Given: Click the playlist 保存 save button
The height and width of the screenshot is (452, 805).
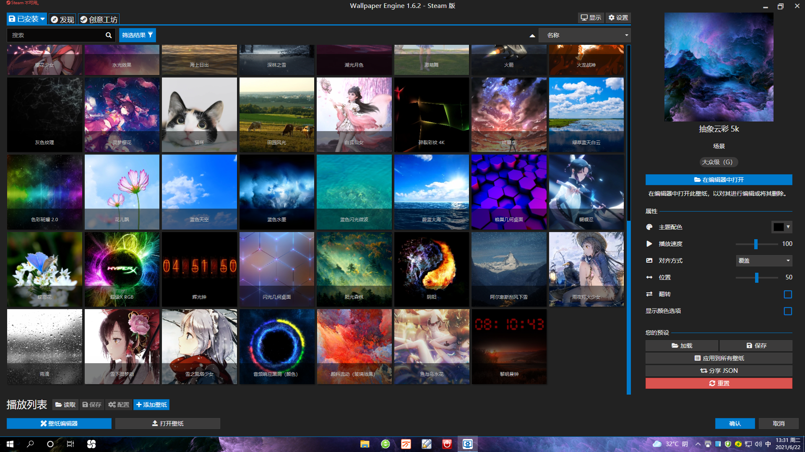Looking at the screenshot, I should coord(92,405).
